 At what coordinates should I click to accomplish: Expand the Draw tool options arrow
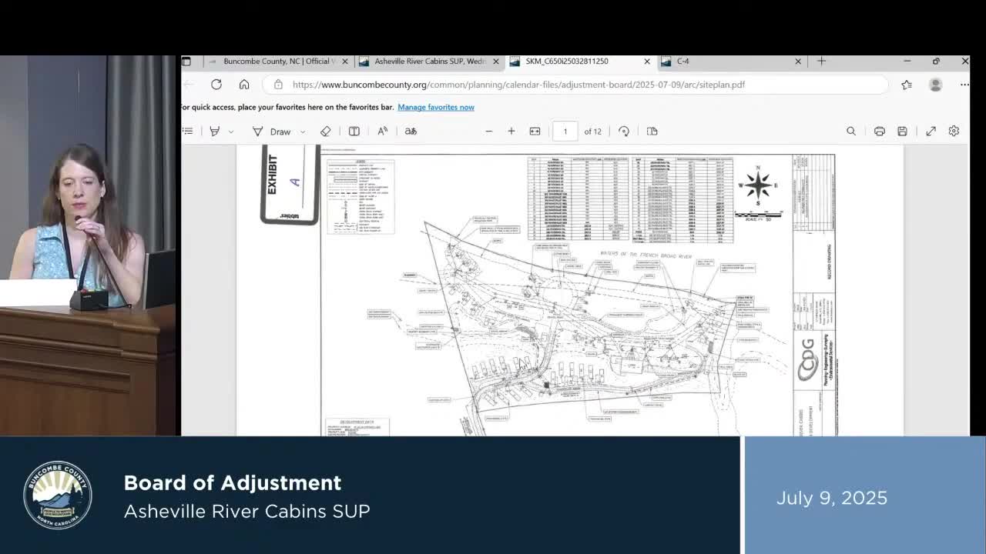coord(303,132)
